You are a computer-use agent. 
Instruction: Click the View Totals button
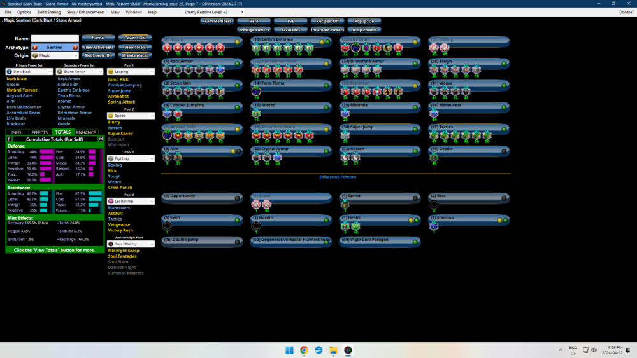point(135,48)
